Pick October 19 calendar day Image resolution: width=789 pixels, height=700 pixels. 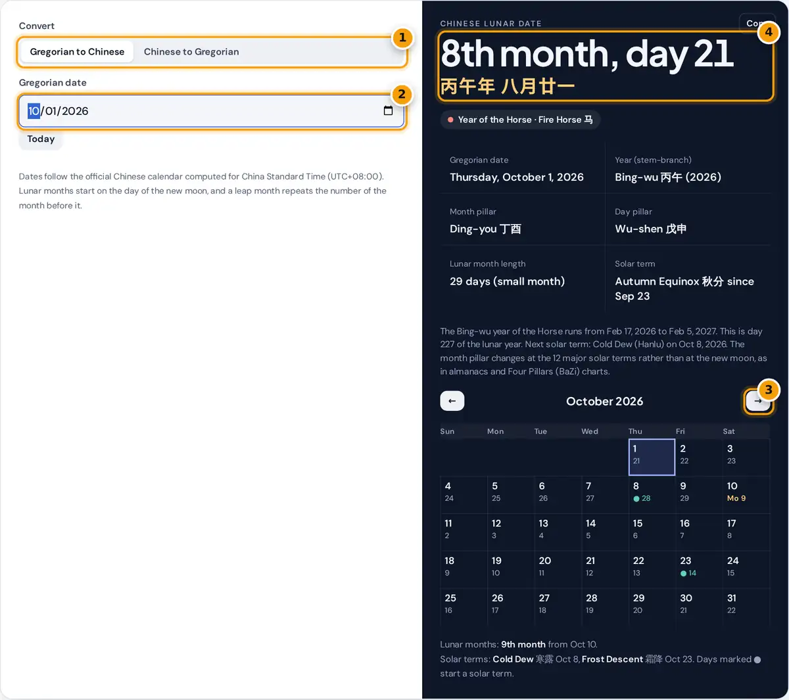(x=511, y=569)
